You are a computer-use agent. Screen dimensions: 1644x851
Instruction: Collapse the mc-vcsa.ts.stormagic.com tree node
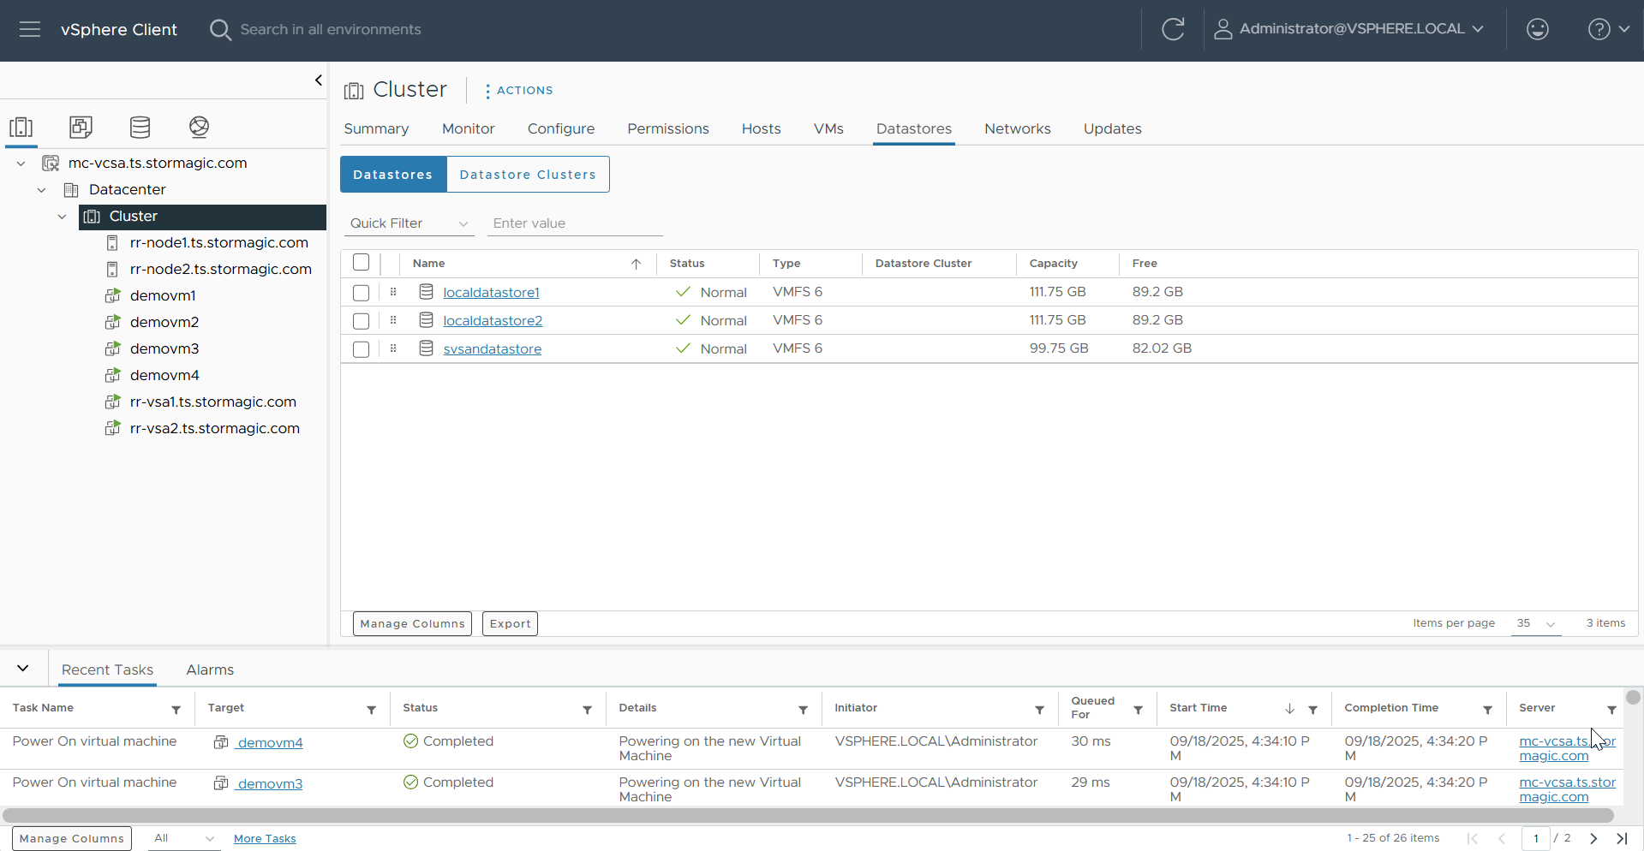[21, 164]
